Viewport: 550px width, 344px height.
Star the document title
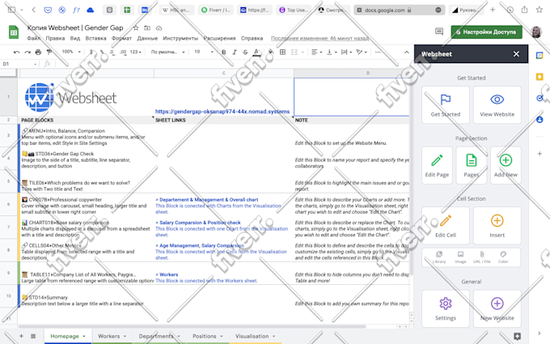(136, 28)
